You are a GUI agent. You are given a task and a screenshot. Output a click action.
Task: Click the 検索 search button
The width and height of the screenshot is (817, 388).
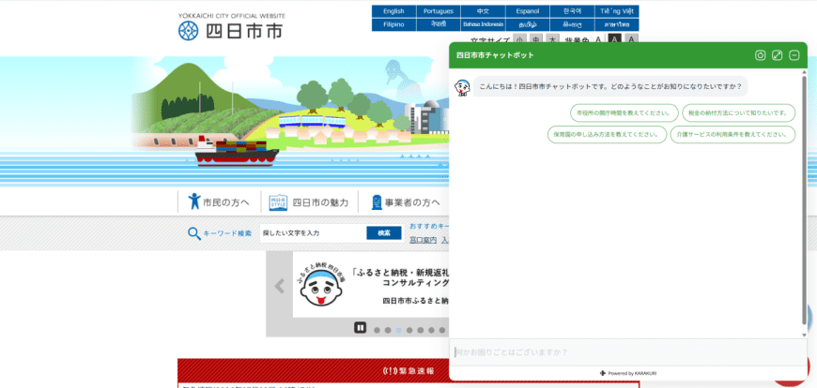(x=384, y=233)
